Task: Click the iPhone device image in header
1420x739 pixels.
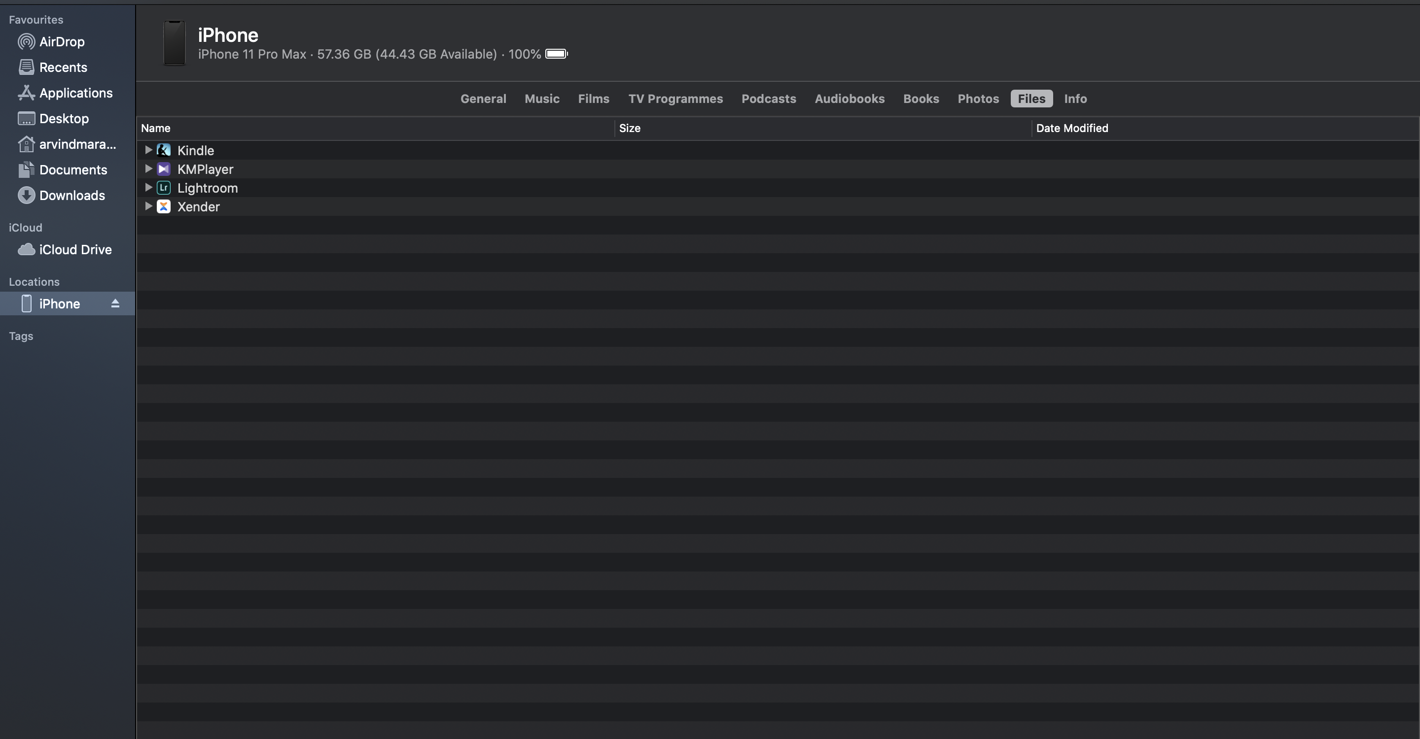Action: [x=174, y=42]
